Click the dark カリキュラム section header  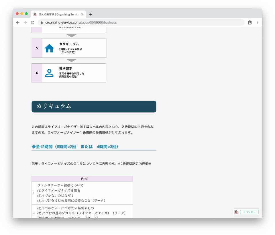point(94,107)
